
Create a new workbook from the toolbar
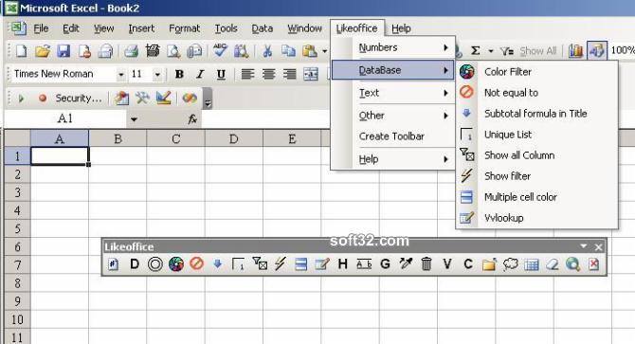tap(21, 51)
